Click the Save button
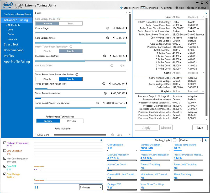 click(x=200, y=128)
